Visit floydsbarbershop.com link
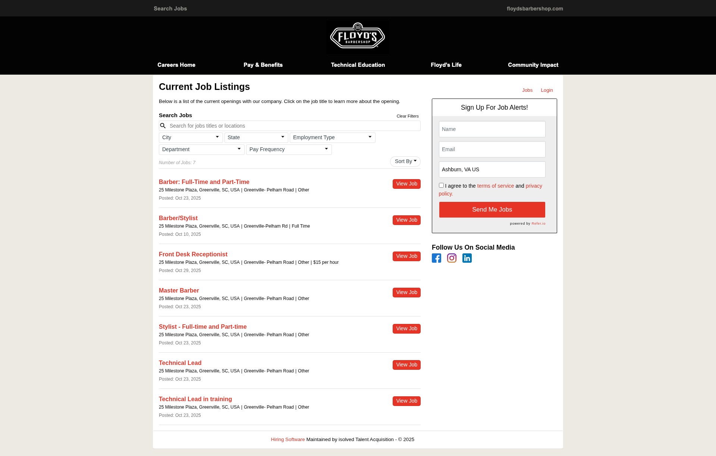This screenshot has height=456, width=716. tap(535, 9)
